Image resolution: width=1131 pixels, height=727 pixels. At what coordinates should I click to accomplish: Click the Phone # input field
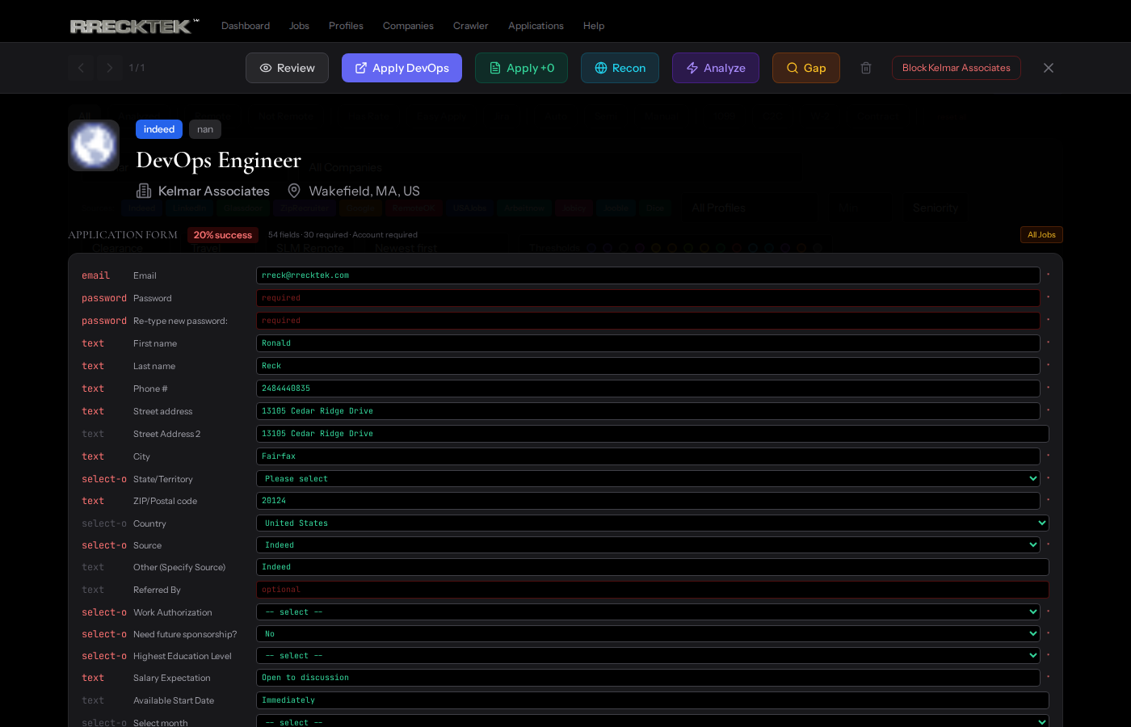pyautogui.click(x=648, y=389)
